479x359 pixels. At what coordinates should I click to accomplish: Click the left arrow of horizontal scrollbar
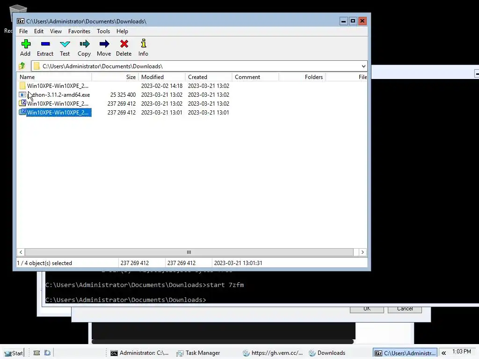[x=21, y=252]
